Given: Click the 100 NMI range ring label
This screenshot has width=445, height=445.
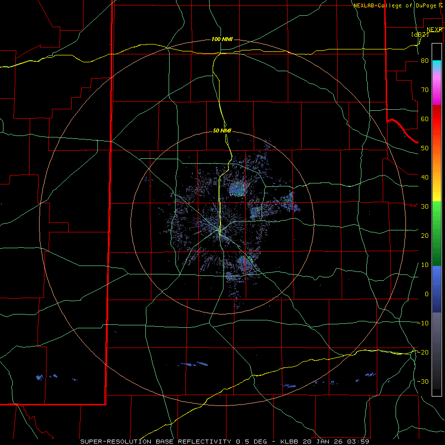Looking at the screenshot, I should pyautogui.click(x=222, y=39).
